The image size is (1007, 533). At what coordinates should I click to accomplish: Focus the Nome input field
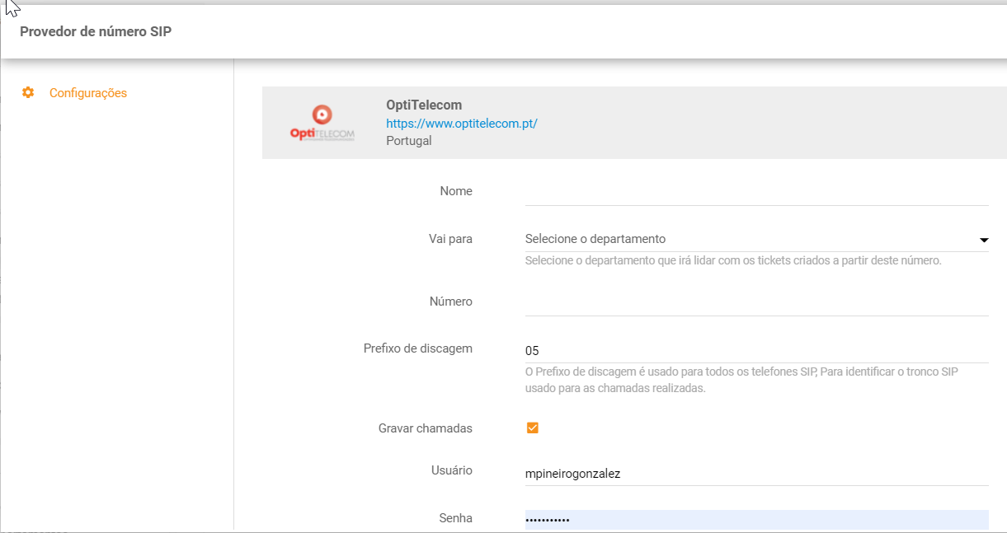pyautogui.click(x=756, y=192)
